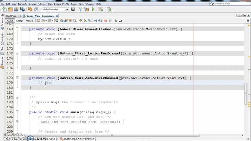251x141 pixels.
Task: Click the New File toolbar icon
Action: (4, 9)
